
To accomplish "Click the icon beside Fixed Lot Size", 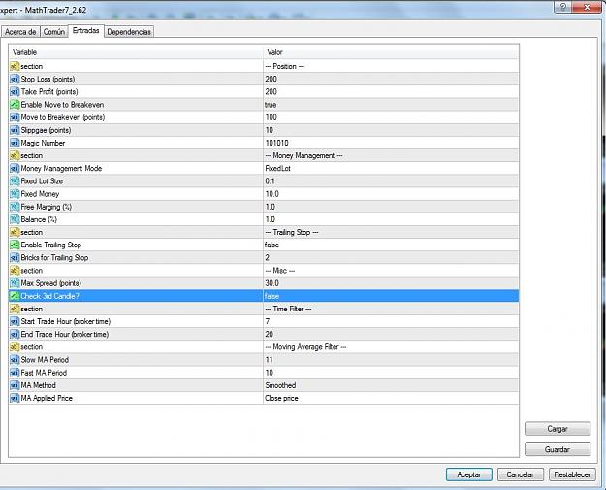I will [15, 181].
